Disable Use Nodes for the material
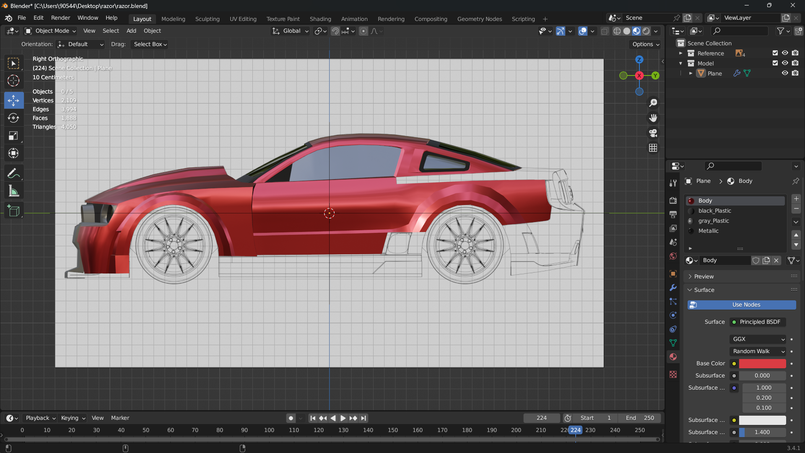The height and width of the screenshot is (453, 805). [x=741, y=305]
